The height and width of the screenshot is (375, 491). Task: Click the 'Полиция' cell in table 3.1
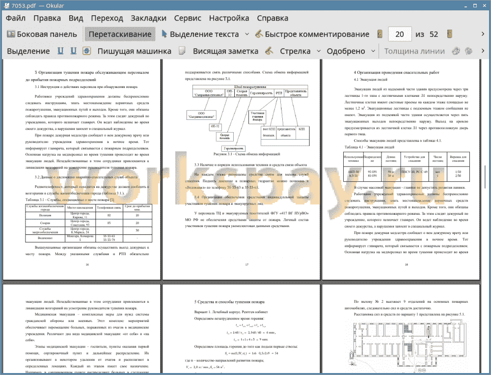45,215
